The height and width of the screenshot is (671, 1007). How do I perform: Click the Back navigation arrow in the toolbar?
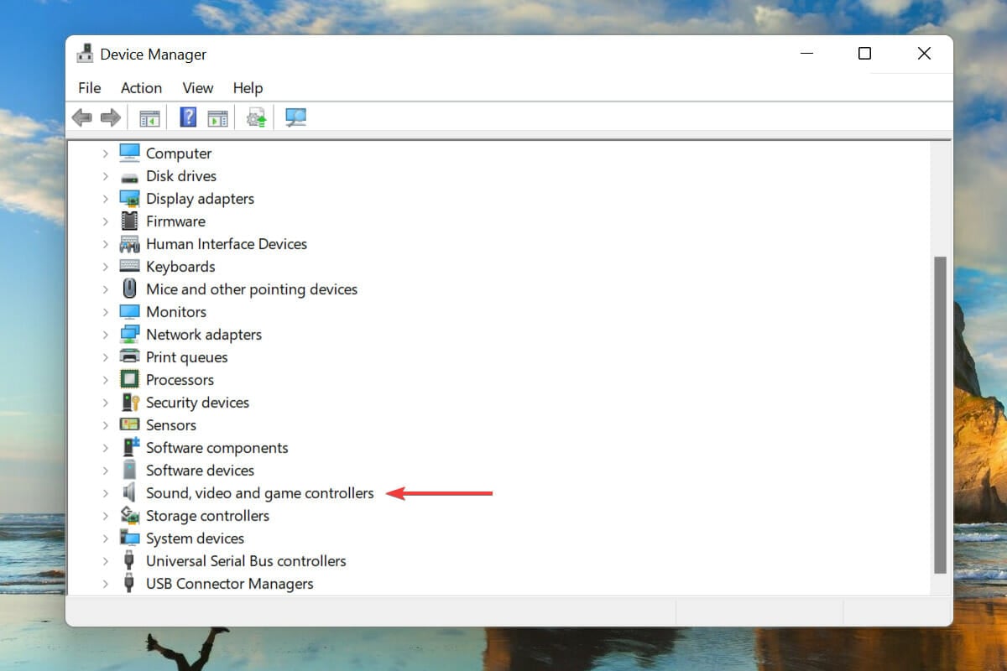81,117
